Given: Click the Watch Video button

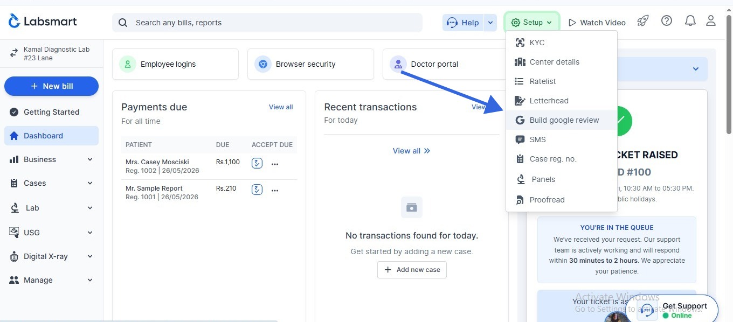Looking at the screenshot, I should pyautogui.click(x=597, y=23).
